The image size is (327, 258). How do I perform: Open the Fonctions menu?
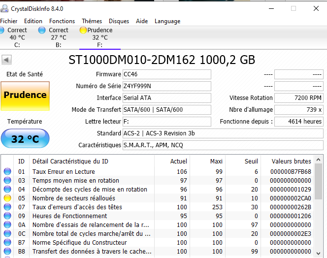pos(62,21)
